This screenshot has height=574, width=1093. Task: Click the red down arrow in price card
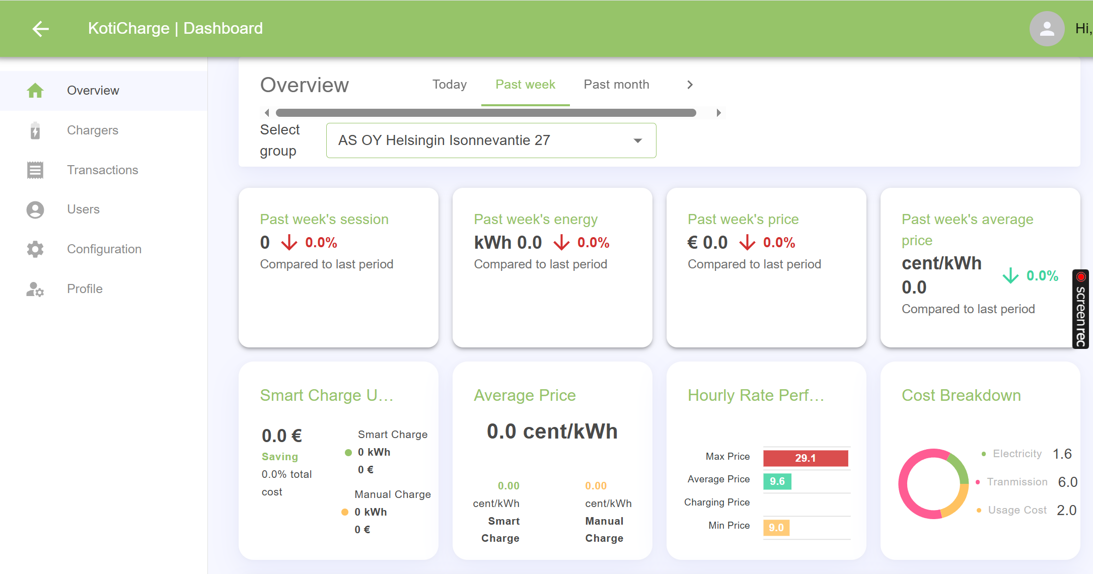point(747,242)
